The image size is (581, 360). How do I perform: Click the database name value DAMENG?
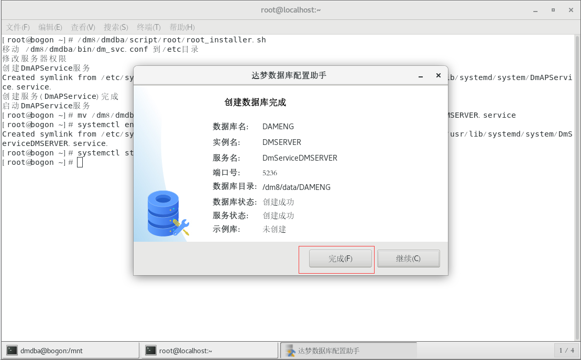[x=278, y=127]
